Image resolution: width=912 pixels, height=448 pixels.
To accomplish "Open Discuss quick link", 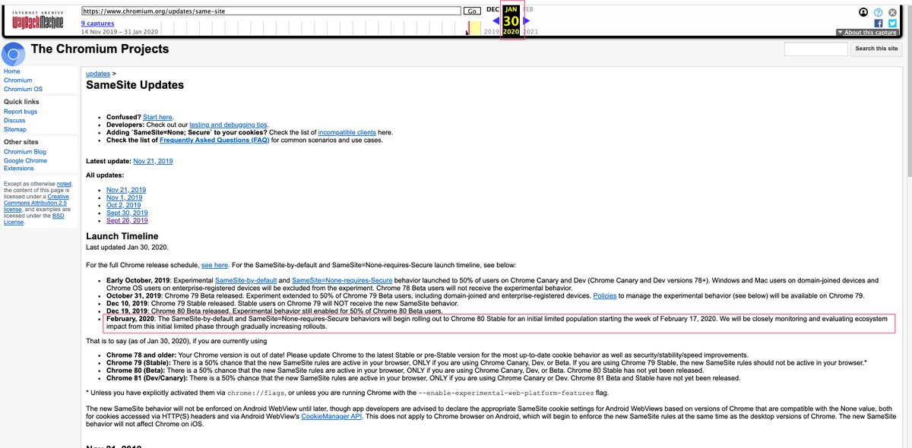I will tap(14, 121).
